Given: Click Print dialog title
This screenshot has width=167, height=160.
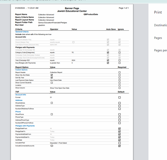Looking at the screenshot, I should coord(158,12).
